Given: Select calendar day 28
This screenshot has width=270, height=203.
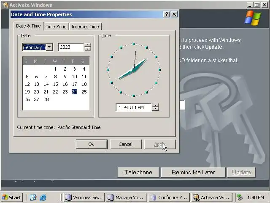Looking at the screenshot, I should tap(46, 99).
